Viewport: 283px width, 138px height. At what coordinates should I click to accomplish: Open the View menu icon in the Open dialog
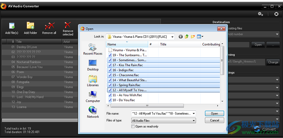(x=200, y=37)
